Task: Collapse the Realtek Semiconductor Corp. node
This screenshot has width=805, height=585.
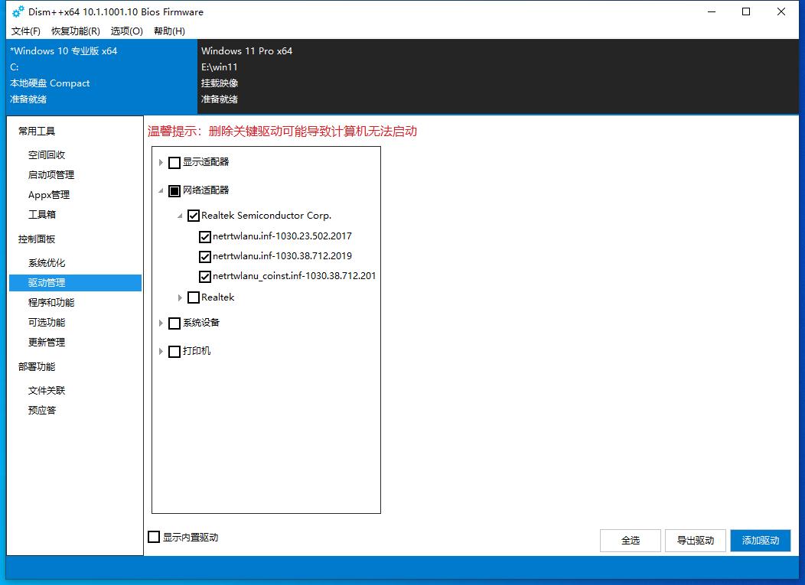Action: coord(181,216)
